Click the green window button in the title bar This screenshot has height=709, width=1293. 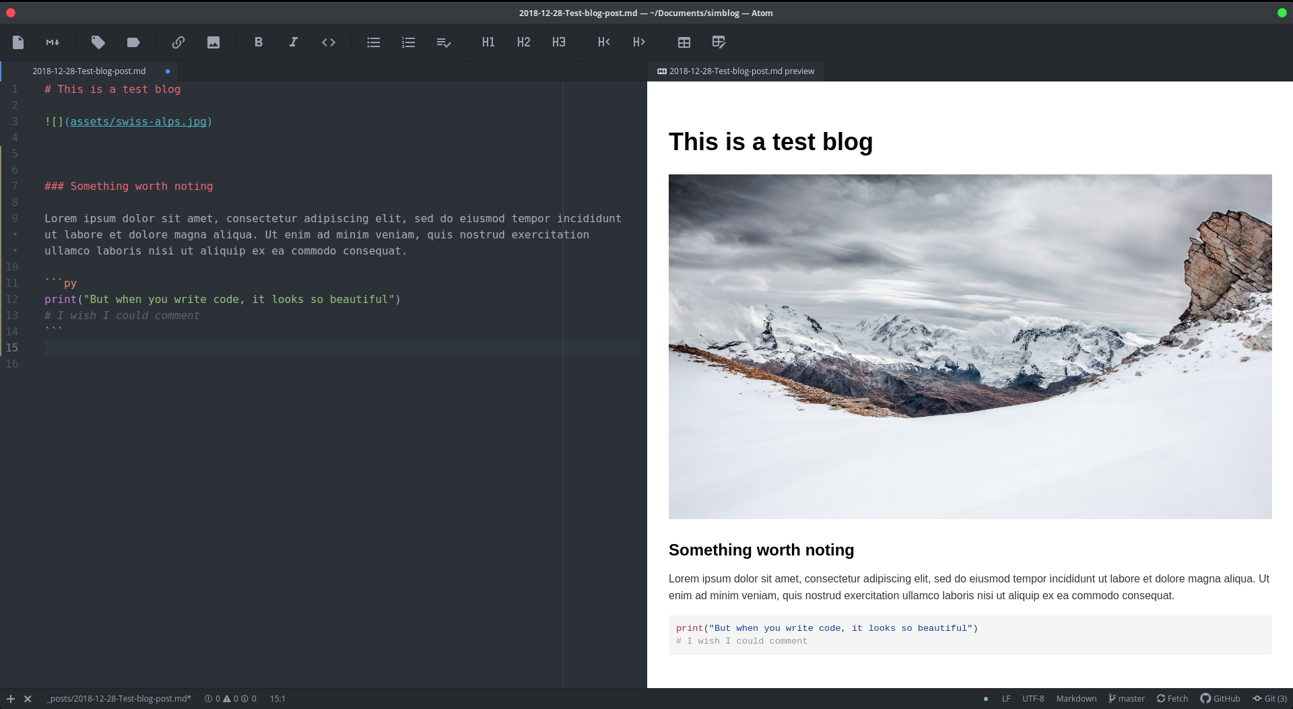[1282, 13]
